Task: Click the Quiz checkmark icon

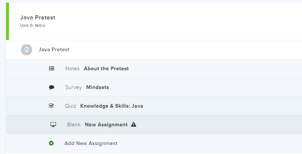Action: point(52,106)
